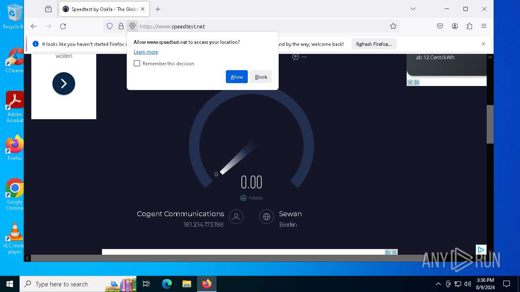Click the Cogent Communications provider text

pyautogui.click(x=180, y=214)
